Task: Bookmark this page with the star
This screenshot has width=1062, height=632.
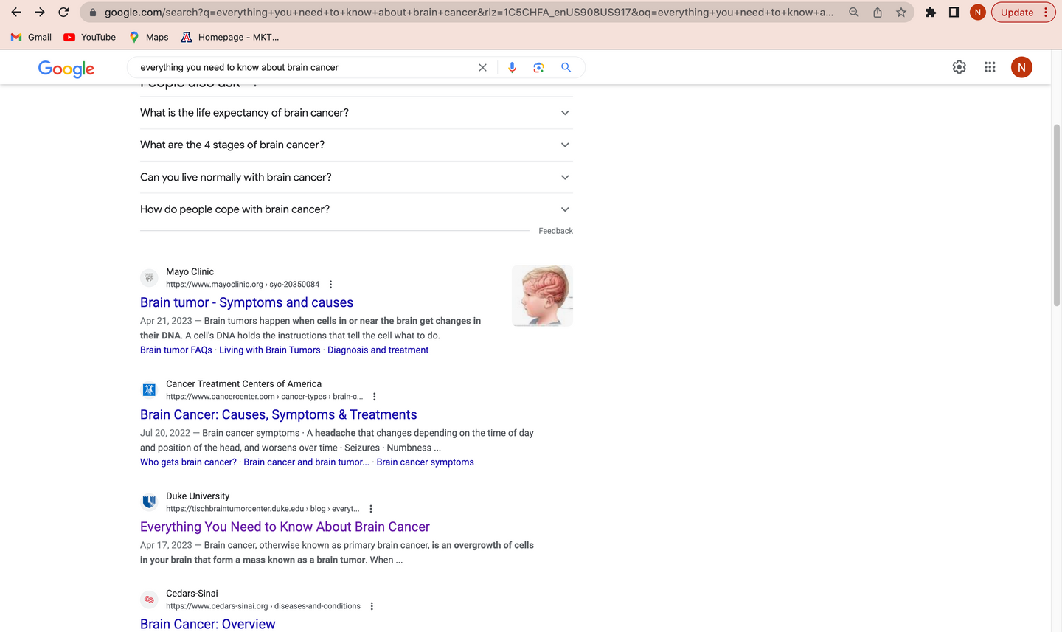Action: (x=901, y=13)
